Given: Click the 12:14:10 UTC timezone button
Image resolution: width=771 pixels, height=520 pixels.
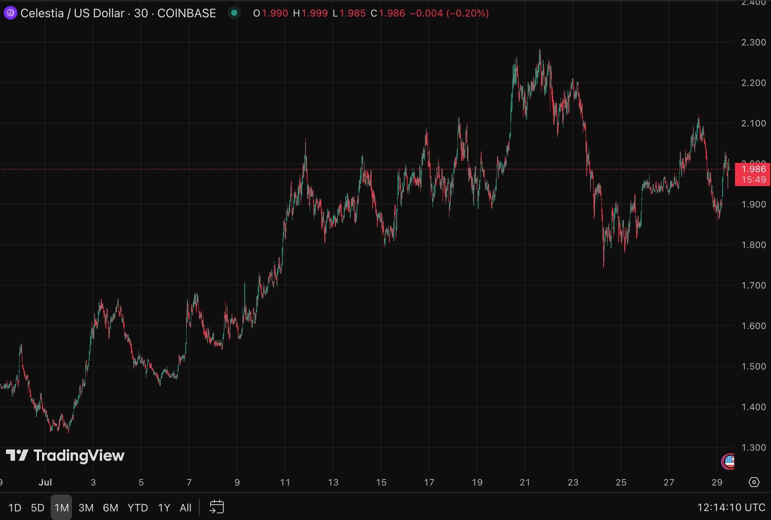Looking at the screenshot, I should pyautogui.click(x=731, y=508).
